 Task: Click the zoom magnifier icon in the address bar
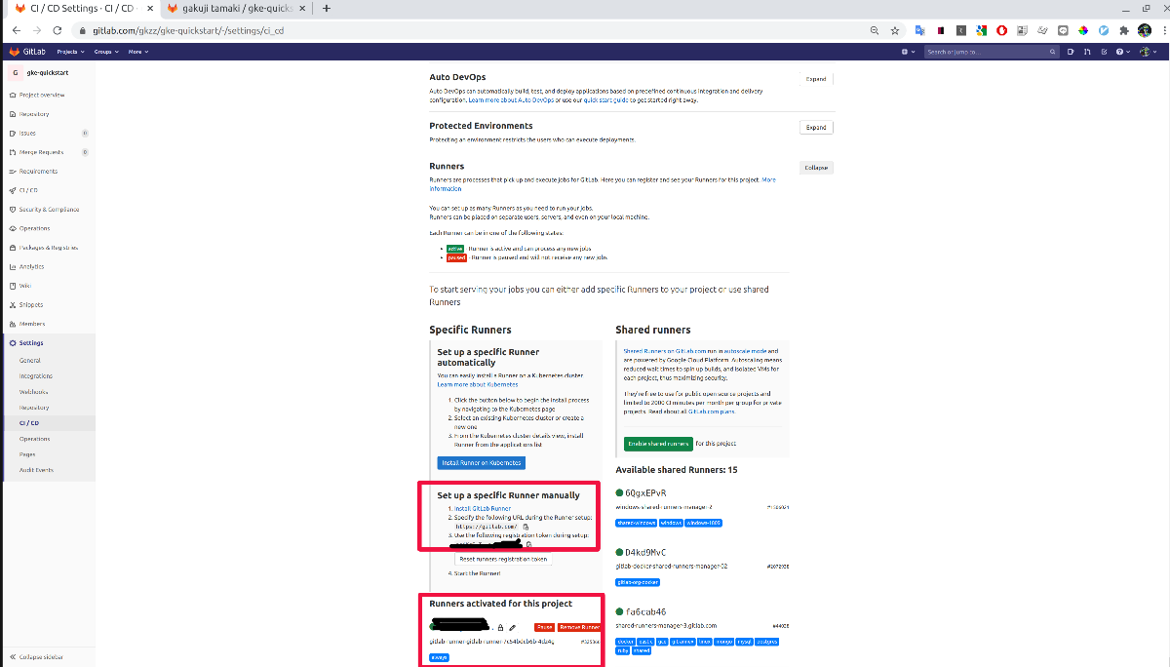[x=873, y=30]
